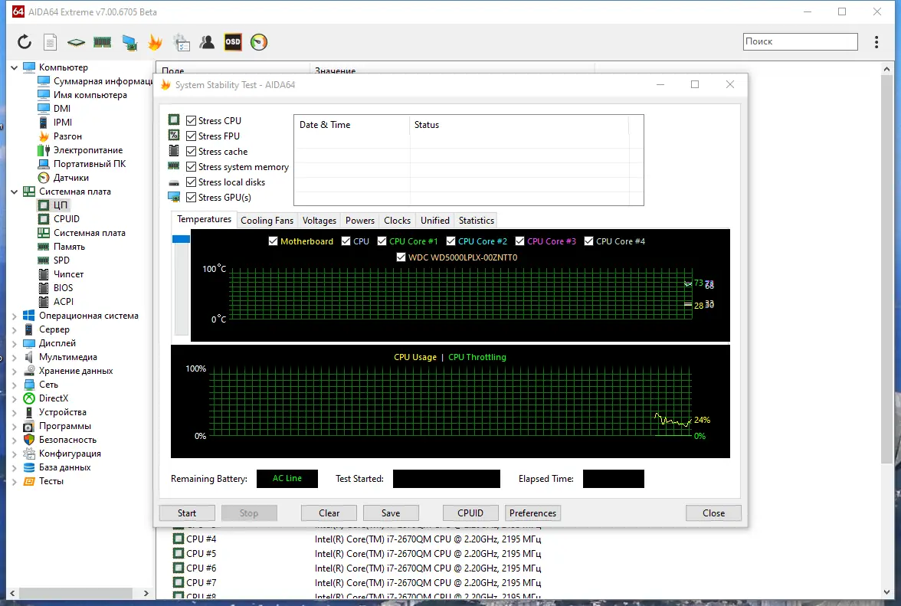Switch to the Voltages tab
The image size is (901, 606).
coord(319,221)
